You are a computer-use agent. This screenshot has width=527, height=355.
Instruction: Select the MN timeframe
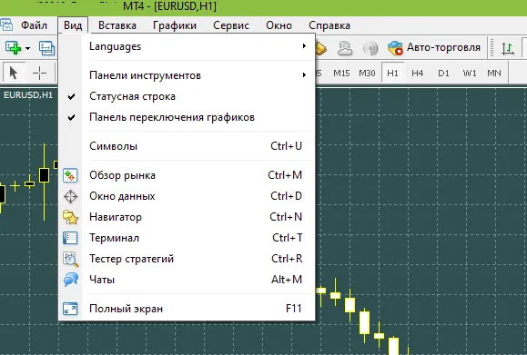pyautogui.click(x=494, y=73)
